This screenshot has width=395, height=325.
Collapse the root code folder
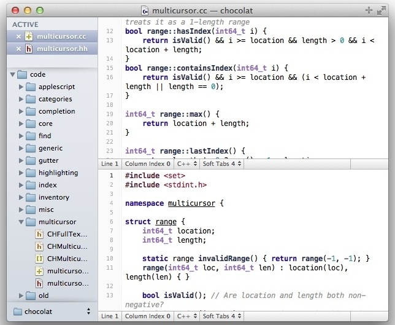point(13,74)
